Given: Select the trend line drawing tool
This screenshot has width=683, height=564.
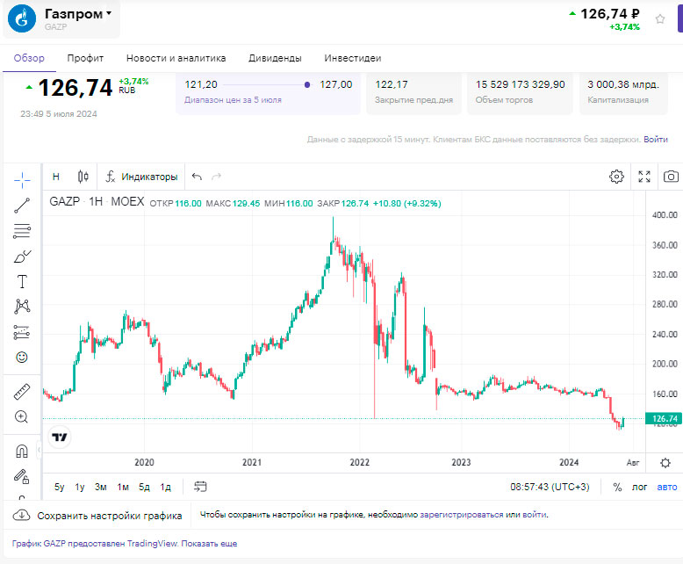Looking at the screenshot, I should pos(22,206).
